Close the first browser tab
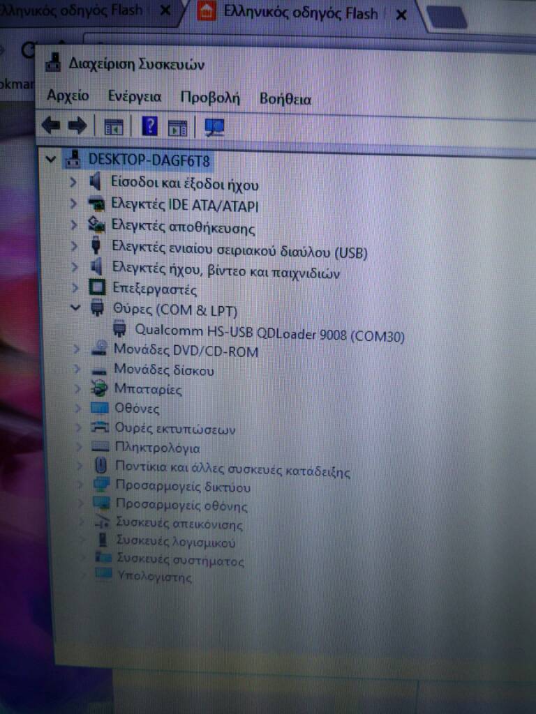536x714 pixels. coord(166,10)
